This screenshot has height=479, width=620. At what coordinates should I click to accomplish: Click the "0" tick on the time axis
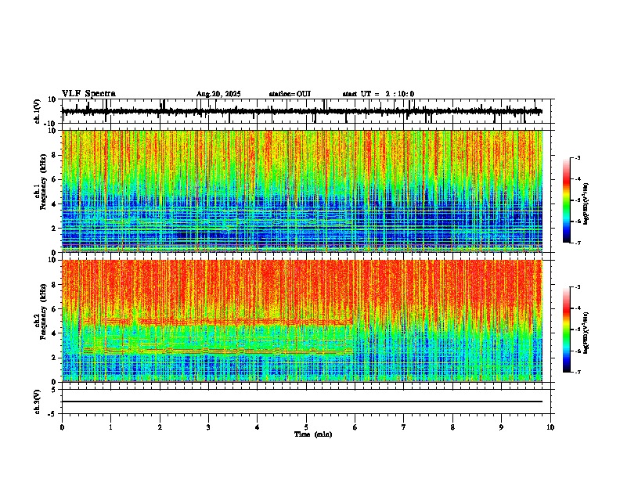[62, 427]
